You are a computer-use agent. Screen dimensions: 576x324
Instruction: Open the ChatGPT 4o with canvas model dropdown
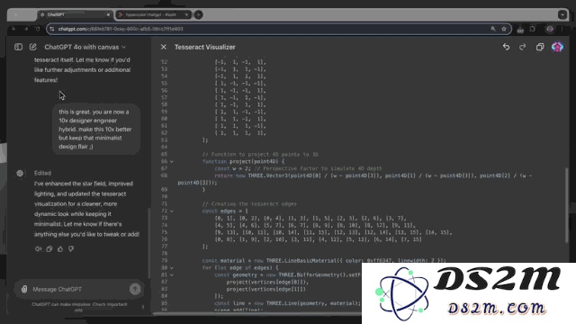click(x=85, y=47)
